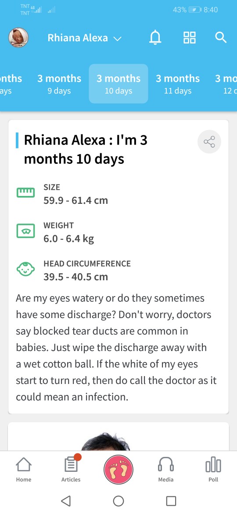Image resolution: width=237 pixels, height=514 pixels.
Task: Select the 3 months 11 days tab
Action: (x=178, y=84)
